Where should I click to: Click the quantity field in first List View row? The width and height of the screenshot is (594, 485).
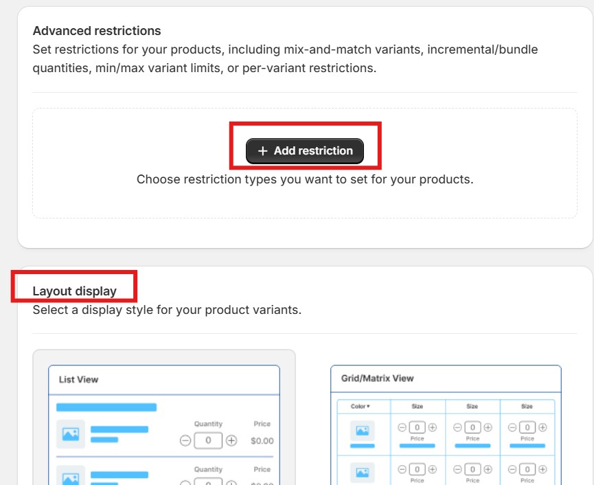pyautogui.click(x=208, y=440)
